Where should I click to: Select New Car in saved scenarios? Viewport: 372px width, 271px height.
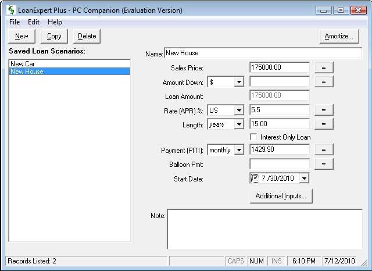pyautogui.click(x=22, y=64)
